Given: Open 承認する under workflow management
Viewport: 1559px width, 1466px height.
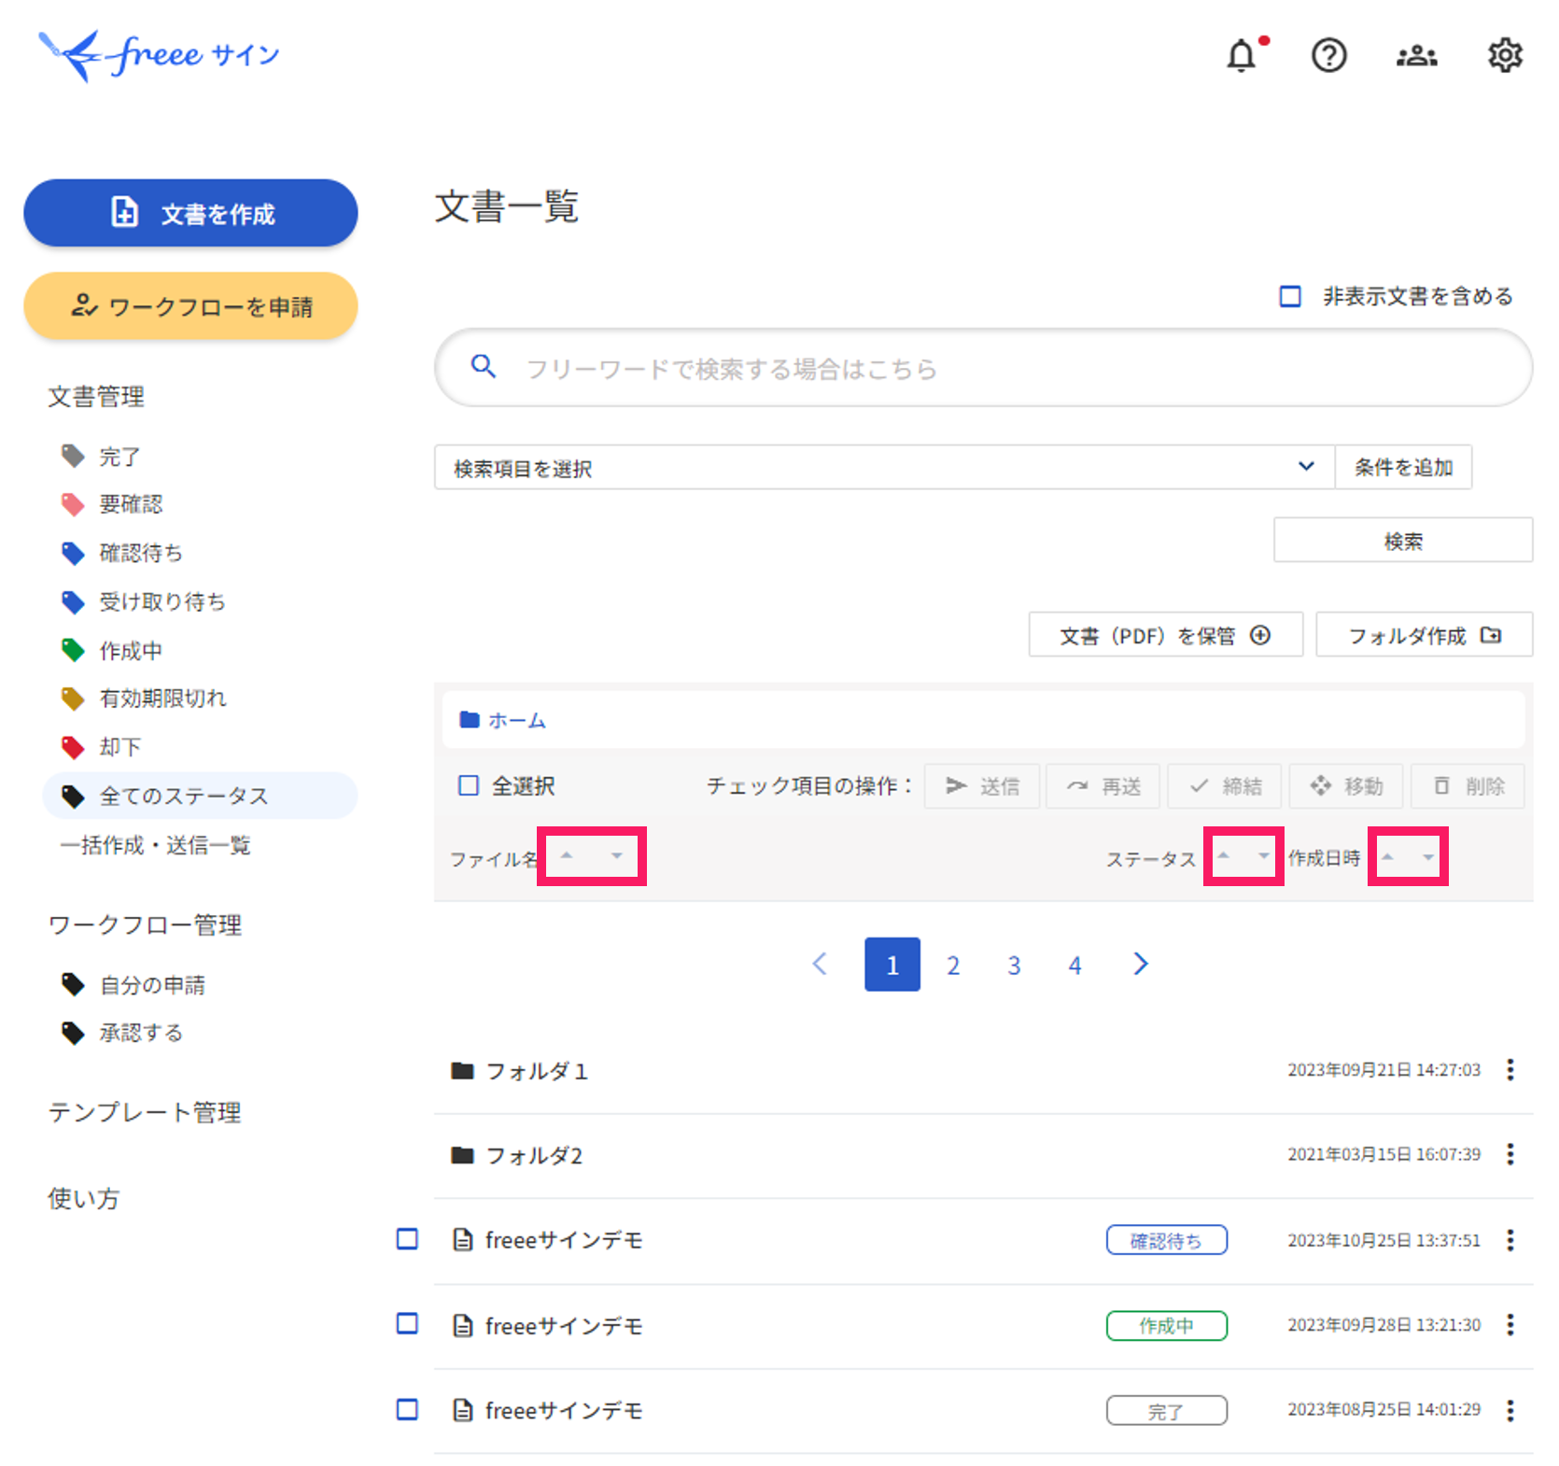Looking at the screenshot, I should [140, 1033].
